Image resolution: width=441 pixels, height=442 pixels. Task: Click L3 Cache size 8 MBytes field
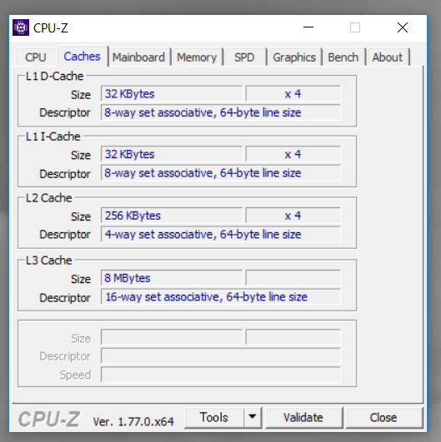tap(172, 278)
